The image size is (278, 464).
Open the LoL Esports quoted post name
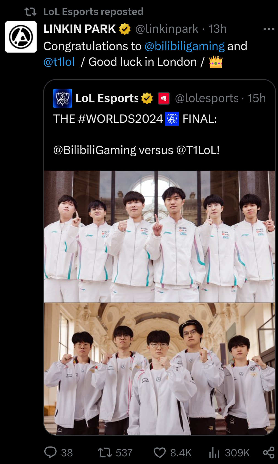pos(107,98)
